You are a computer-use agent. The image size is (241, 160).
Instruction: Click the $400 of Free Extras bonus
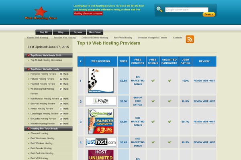click(138, 101)
